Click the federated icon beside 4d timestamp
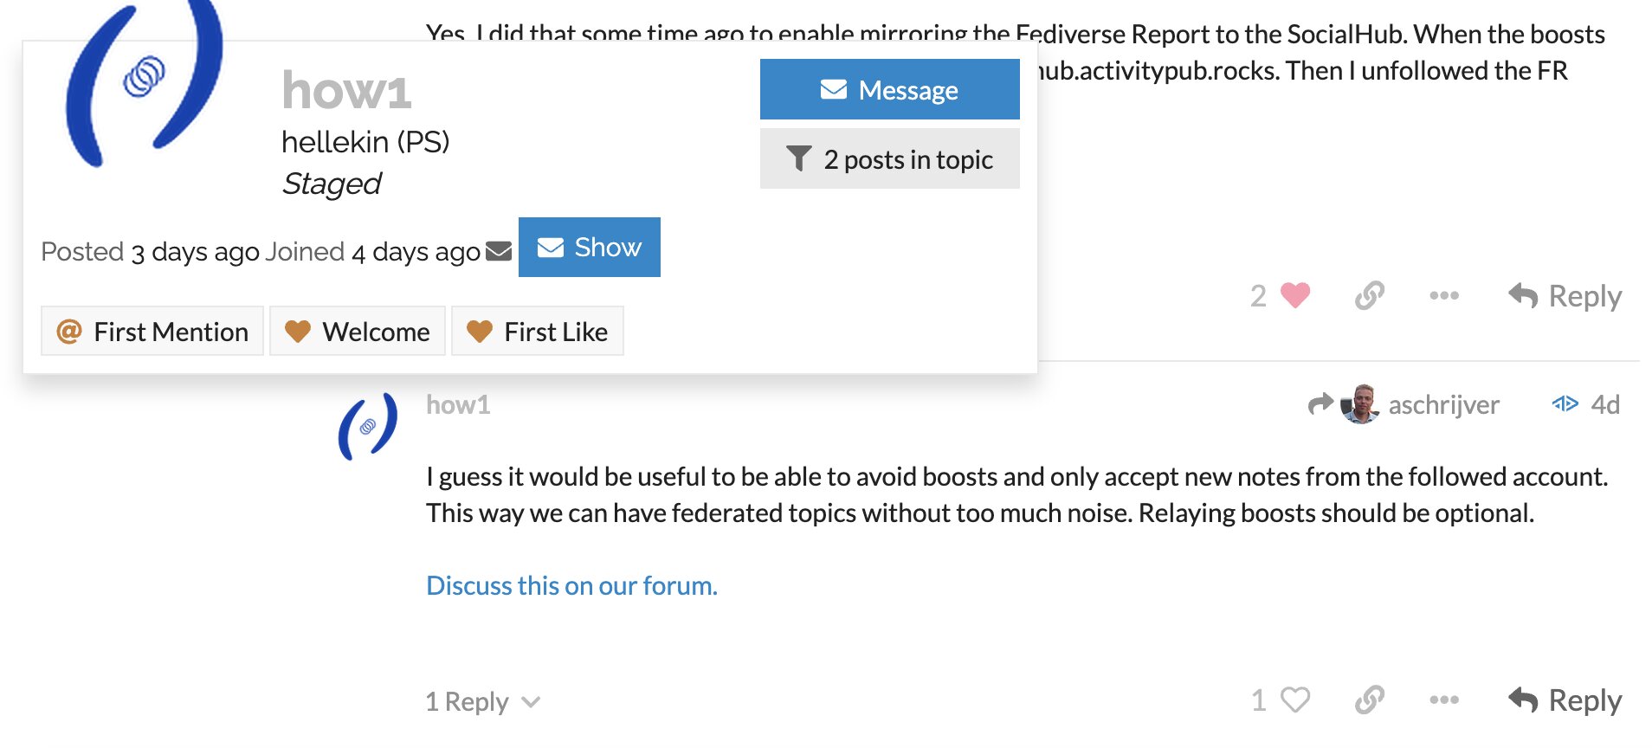 (1565, 404)
